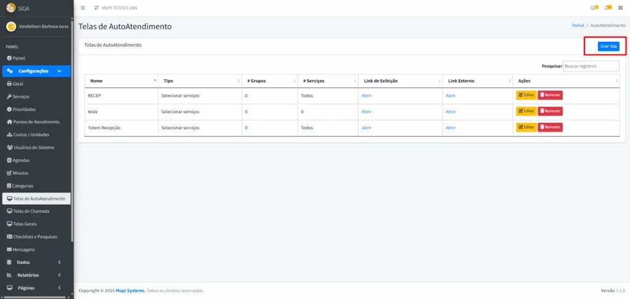This screenshot has height=299, width=630.
Task: Click the SIGA logo
Action: 10,8
